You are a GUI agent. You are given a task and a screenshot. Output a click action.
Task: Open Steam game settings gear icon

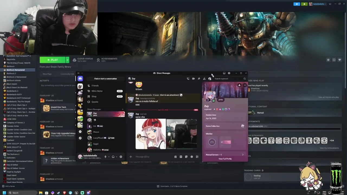[x=328, y=60]
